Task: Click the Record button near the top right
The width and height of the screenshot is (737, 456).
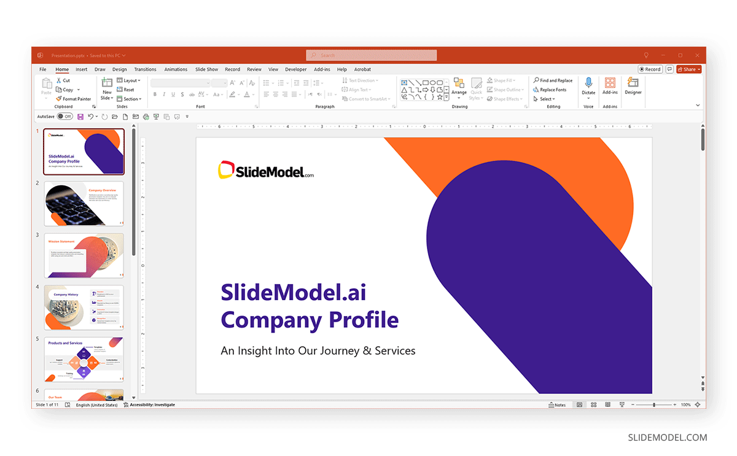Action: click(x=650, y=69)
